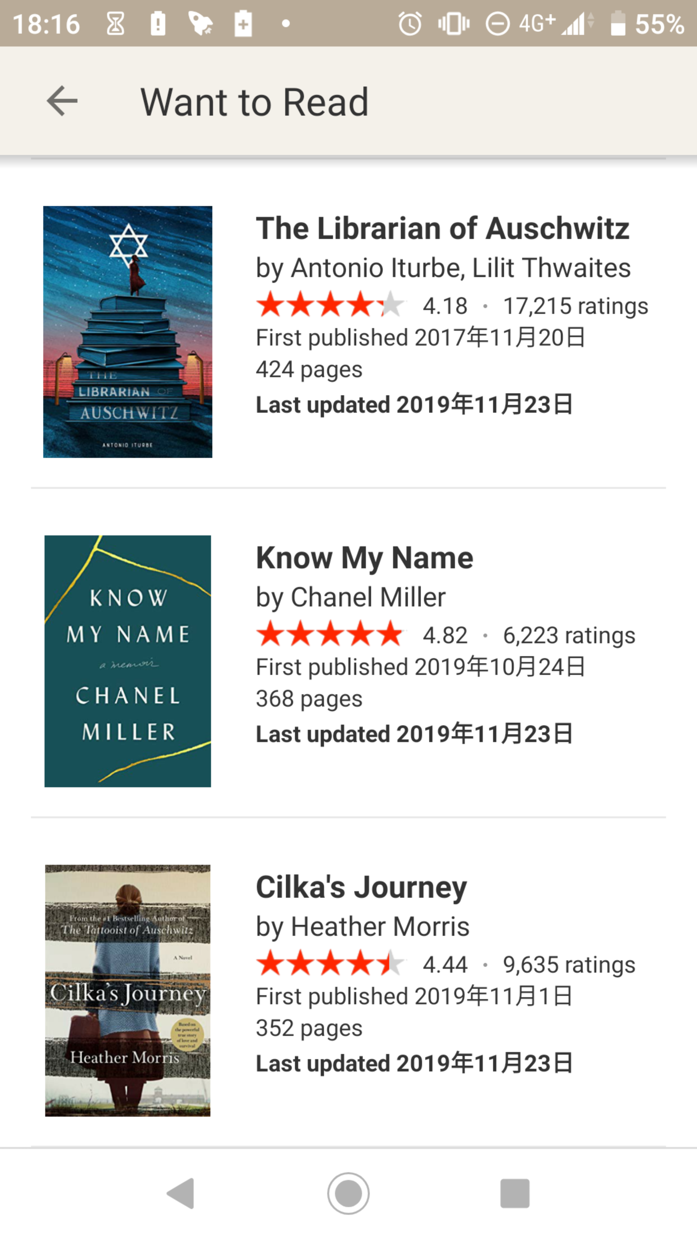Open the Cilka's Journey cover thumbnail
Screen dimensions: 697x1240
click(x=127, y=991)
